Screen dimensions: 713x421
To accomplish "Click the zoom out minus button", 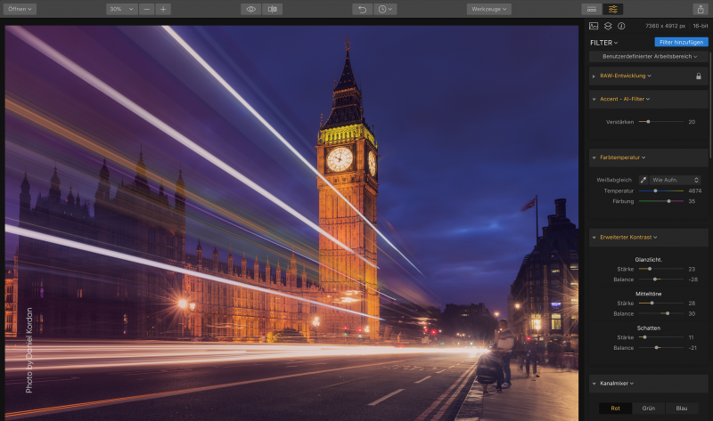I will pos(146,9).
